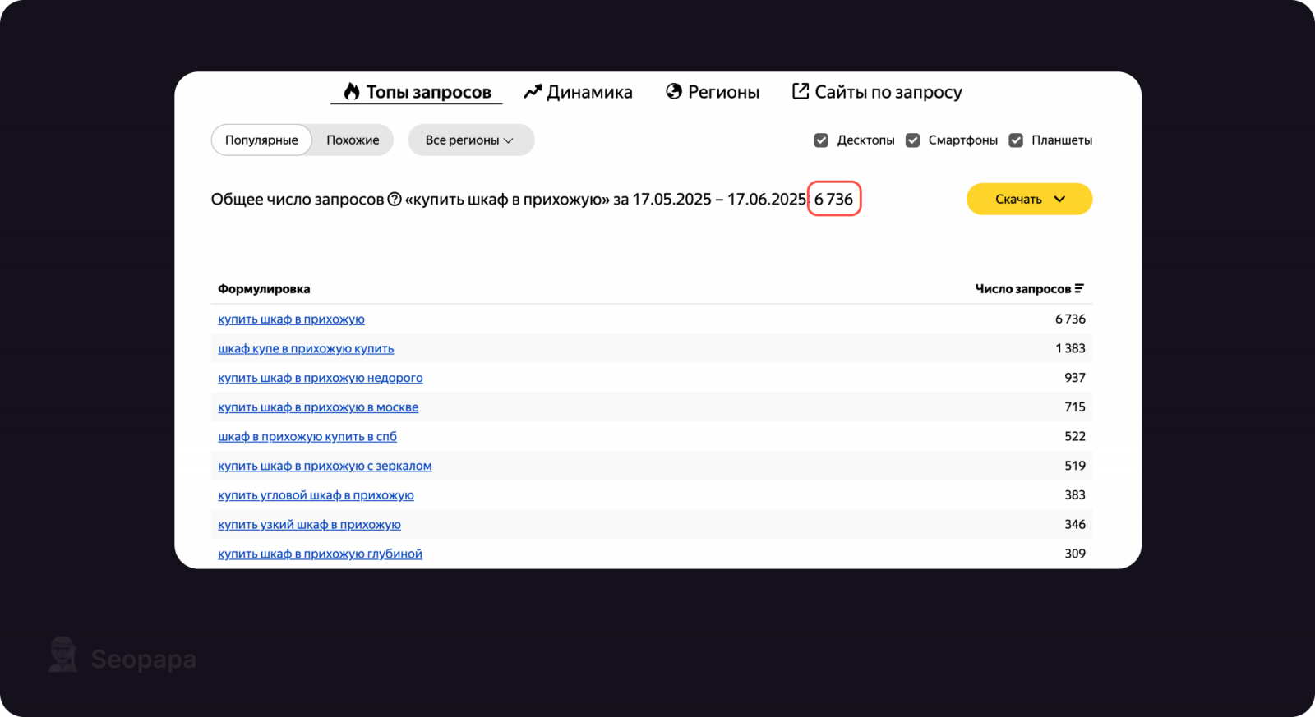Open link купить шкаф в прихожую недорого
The width and height of the screenshot is (1315, 717).
coord(321,378)
